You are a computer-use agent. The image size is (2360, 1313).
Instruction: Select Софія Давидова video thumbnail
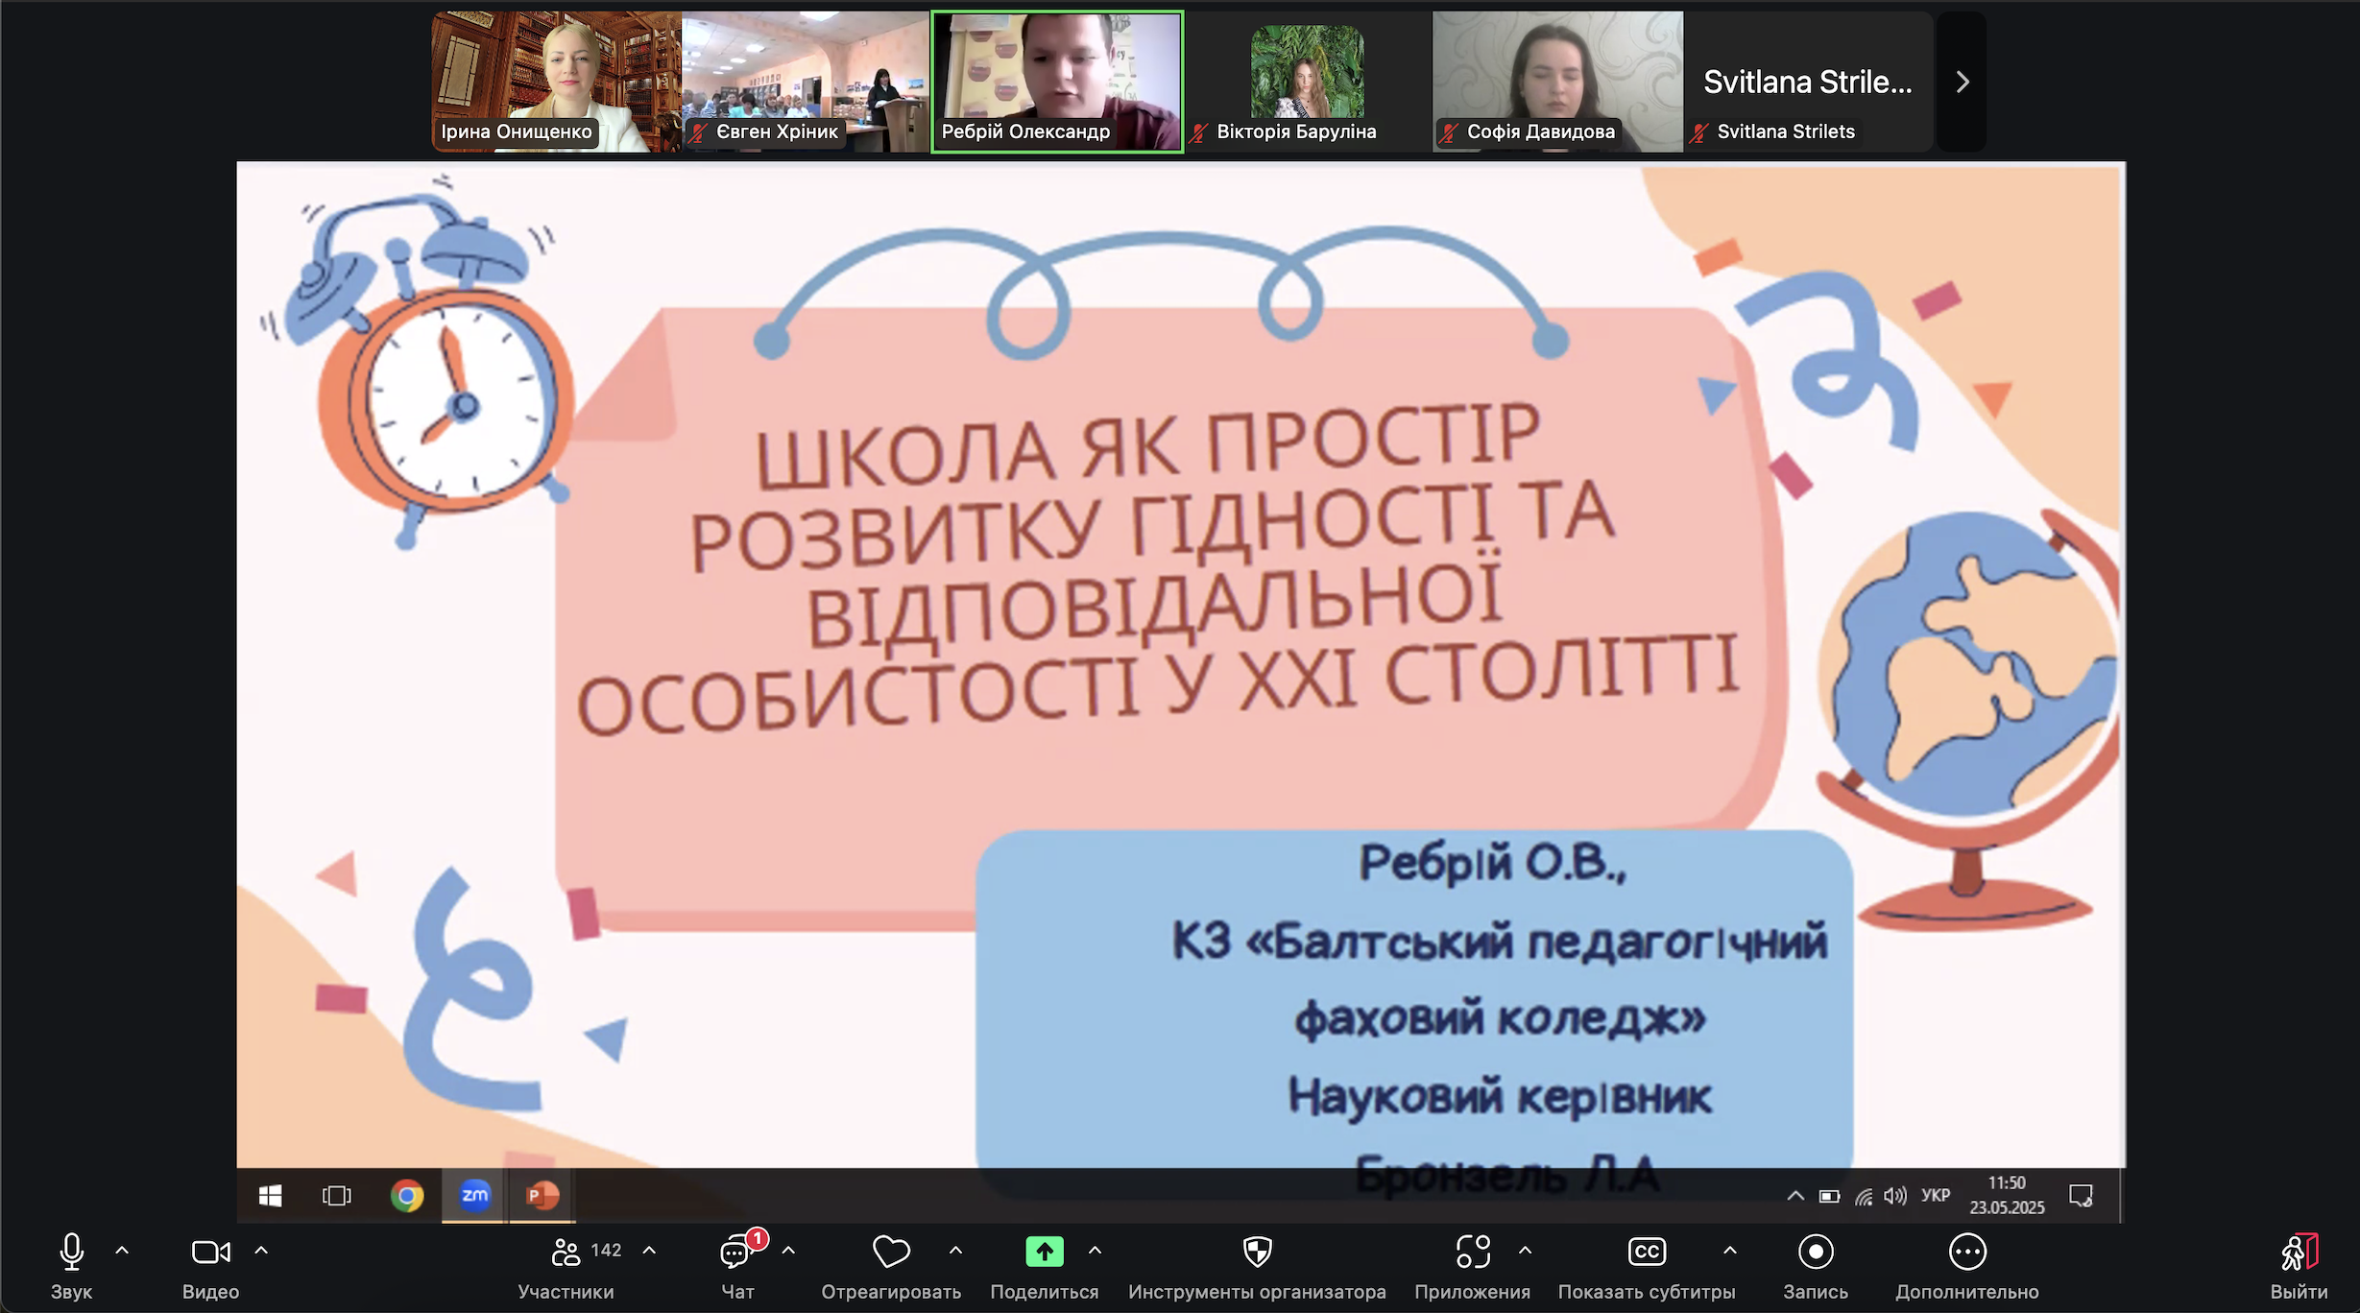pos(1556,82)
